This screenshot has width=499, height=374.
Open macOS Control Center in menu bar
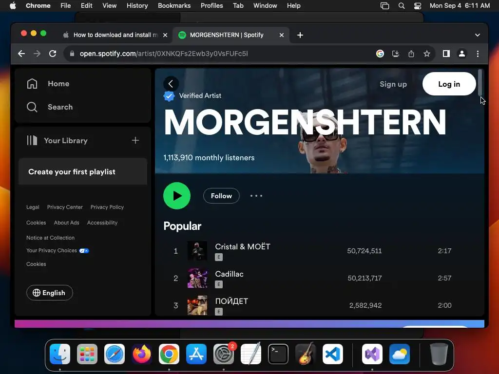click(418, 6)
